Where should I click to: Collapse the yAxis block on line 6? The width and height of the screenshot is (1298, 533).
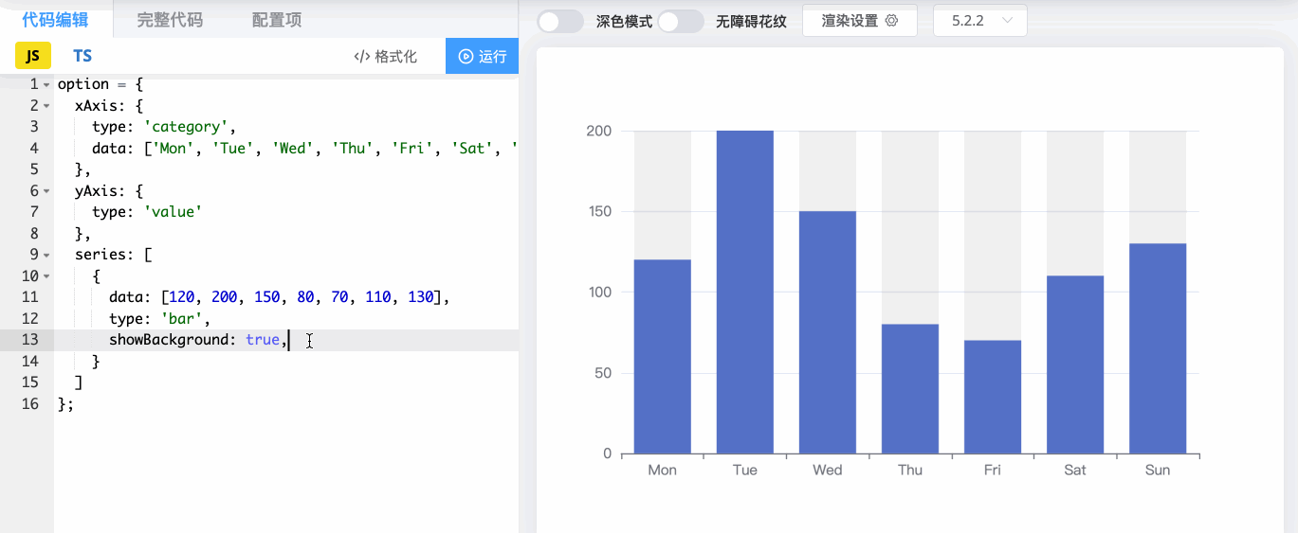pyautogui.click(x=46, y=191)
